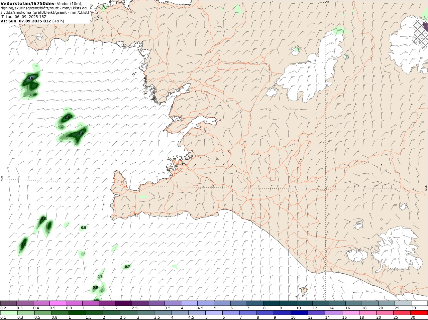Pick lower scale swatch between 4 and 4.5
Screen dimensions: 428x320
point(180,313)
